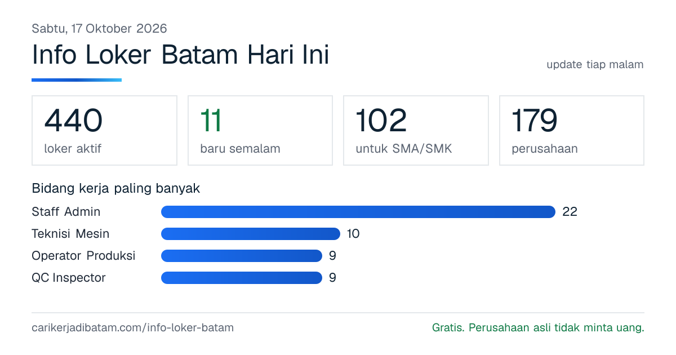This screenshot has height=355, width=676.
Task: Click 'Gratis. Perusahaan asli tidak minta uang.' notice
Action: (538, 327)
